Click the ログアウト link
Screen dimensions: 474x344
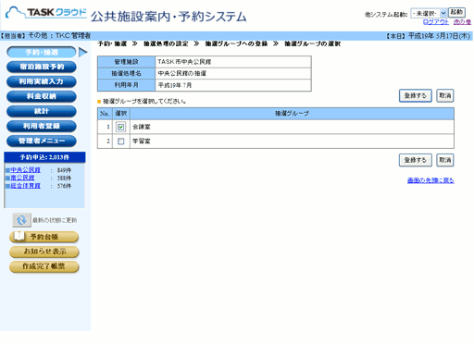[436, 22]
